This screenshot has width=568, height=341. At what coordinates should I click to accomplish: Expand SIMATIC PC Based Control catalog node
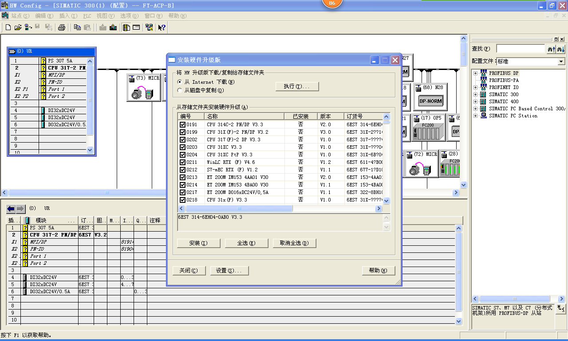coord(476,108)
